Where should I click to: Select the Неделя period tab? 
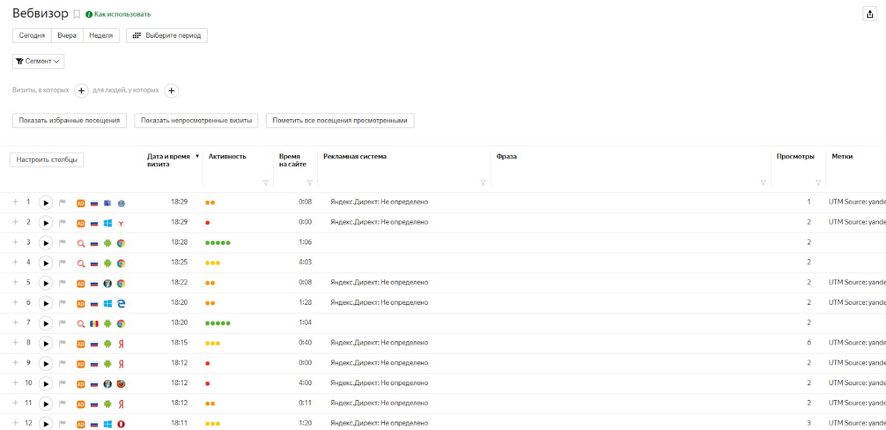pyautogui.click(x=101, y=35)
